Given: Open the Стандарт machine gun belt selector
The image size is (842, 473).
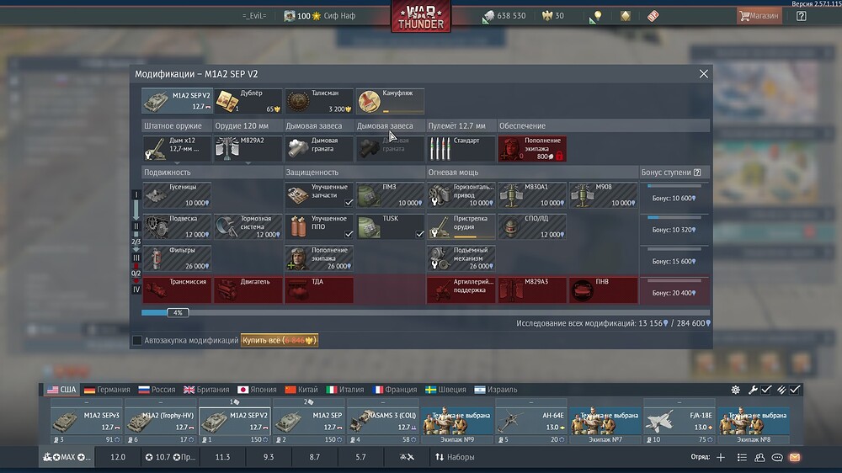Looking at the screenshot, I should point(461,149).
